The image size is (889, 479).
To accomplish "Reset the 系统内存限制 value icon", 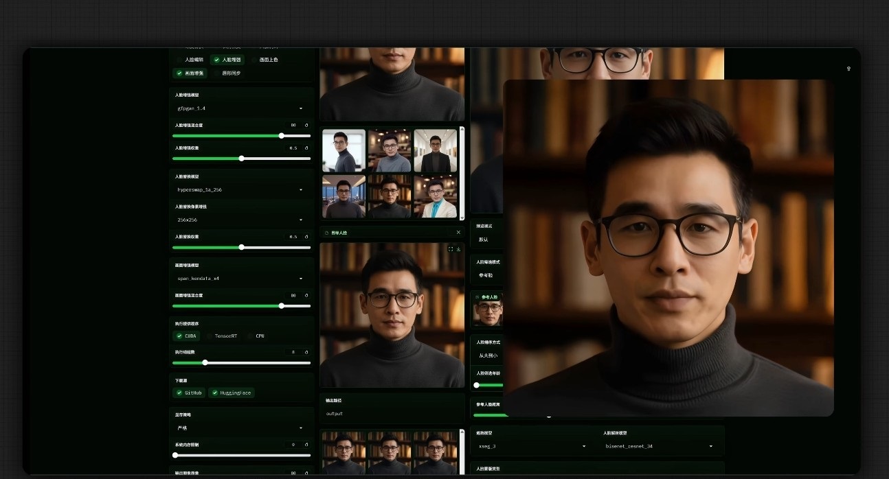I will [x=306, y=445].
